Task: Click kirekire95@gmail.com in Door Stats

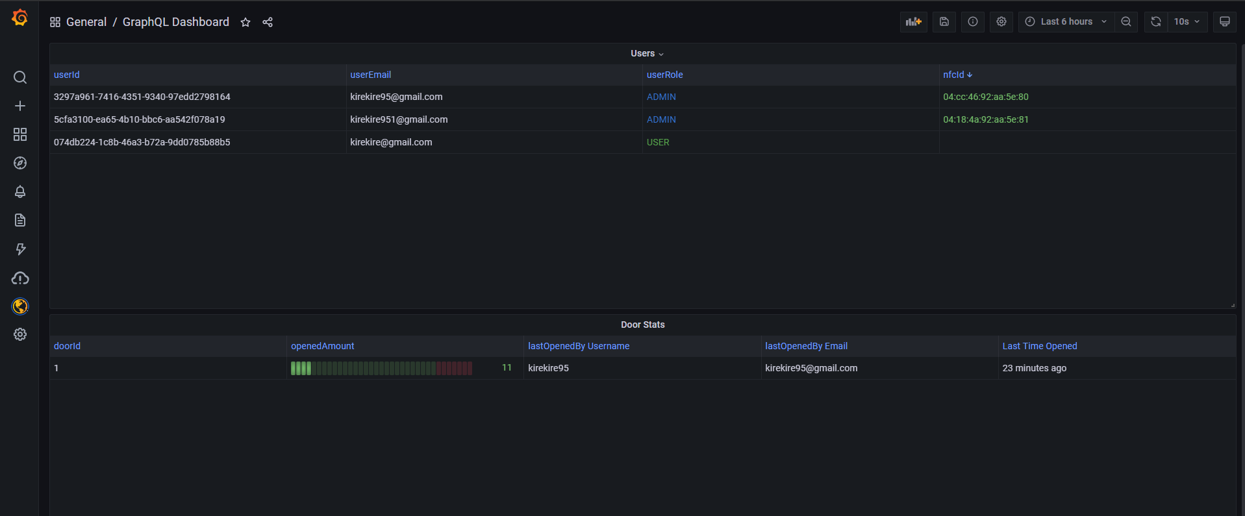Action: 811,368
